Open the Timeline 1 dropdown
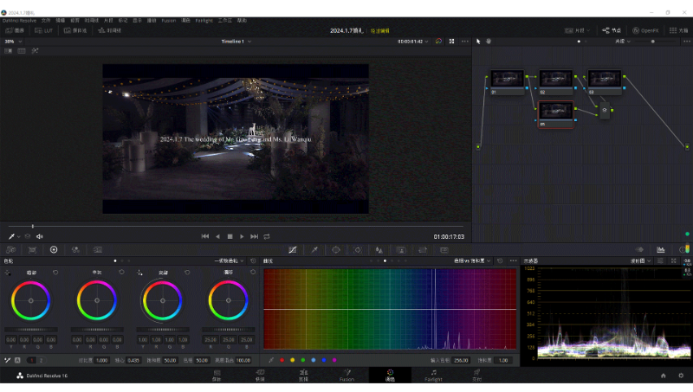This screenshot has height=392, width=693. [236, 42]
